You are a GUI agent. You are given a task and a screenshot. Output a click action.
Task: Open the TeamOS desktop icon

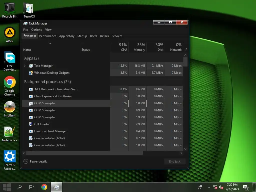tap(29, 10)
